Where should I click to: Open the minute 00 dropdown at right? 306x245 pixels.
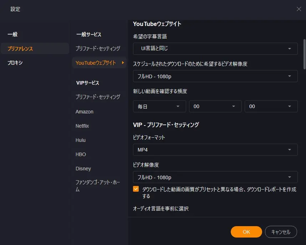[271, 106]
